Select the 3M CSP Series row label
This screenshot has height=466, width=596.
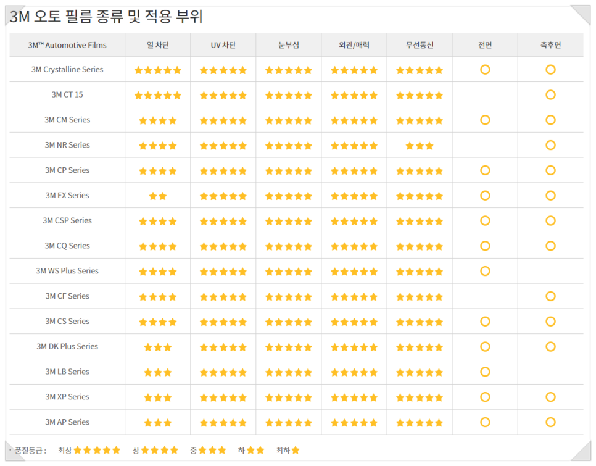point(67,220)
